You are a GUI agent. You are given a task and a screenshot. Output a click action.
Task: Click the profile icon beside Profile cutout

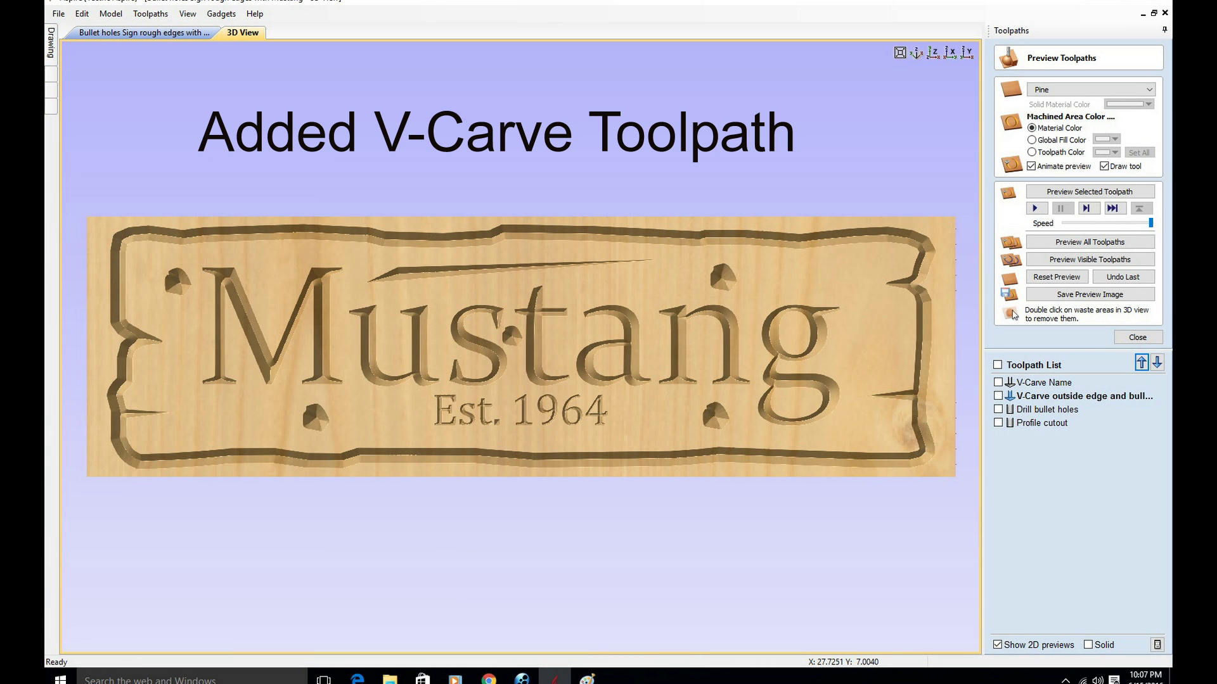(1010, 423)
